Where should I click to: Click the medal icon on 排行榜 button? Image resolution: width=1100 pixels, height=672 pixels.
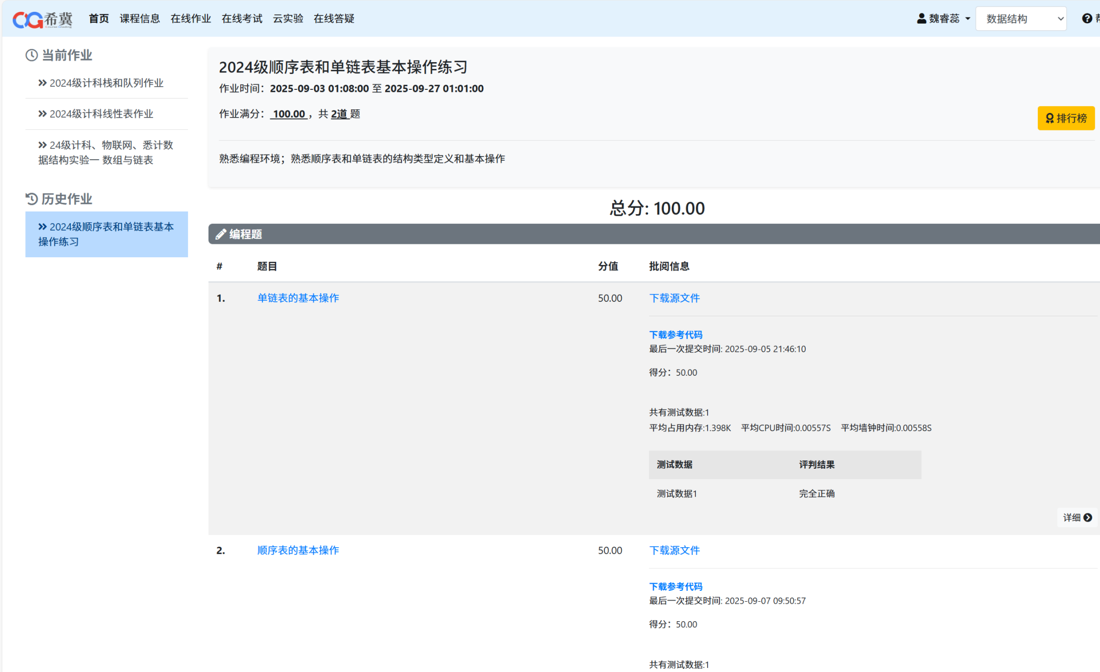[1050, 118]
